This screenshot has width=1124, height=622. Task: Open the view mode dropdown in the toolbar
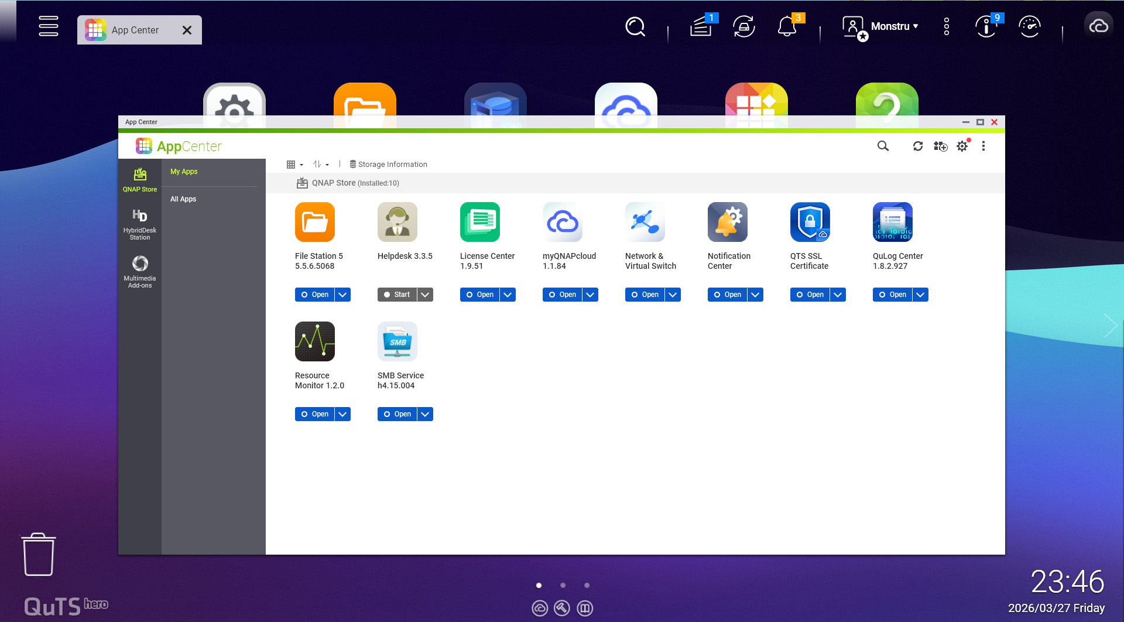[294, 165]
